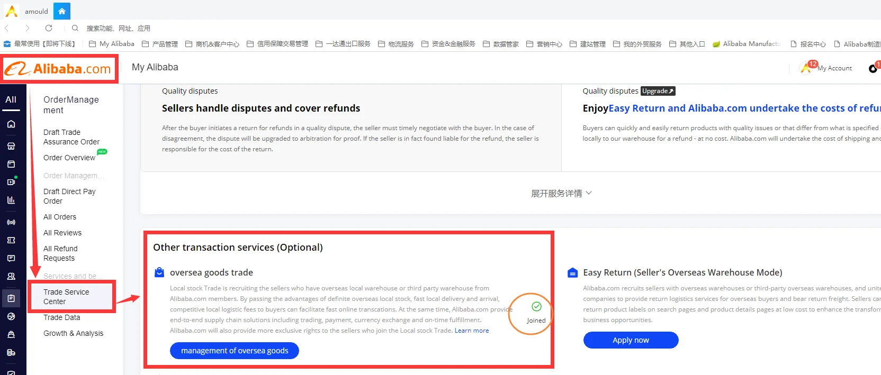Click the OrderManagement sidebar heading

coord(71,105)
